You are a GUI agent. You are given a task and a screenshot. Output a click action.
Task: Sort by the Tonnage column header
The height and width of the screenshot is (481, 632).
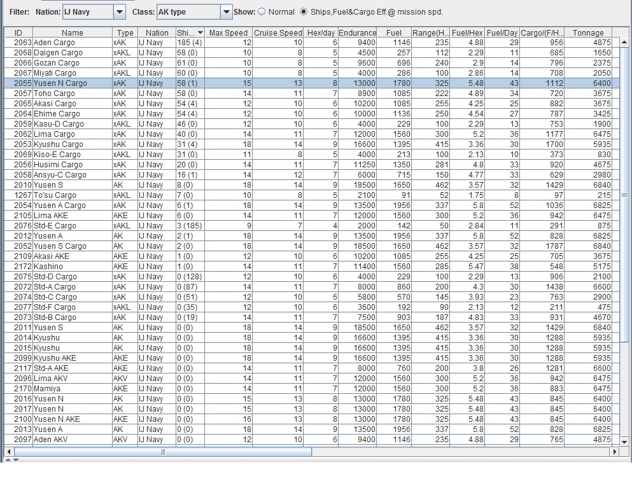588,32
